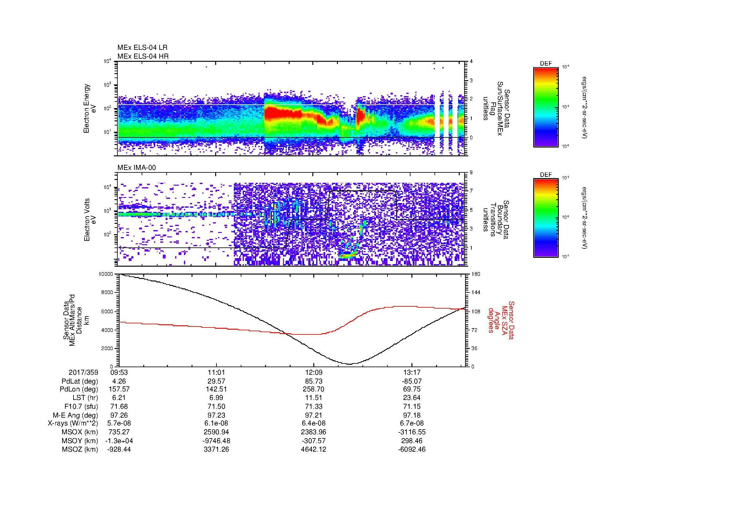Click the 'MEx IMA-00' panel title

[x=137, y=168]
